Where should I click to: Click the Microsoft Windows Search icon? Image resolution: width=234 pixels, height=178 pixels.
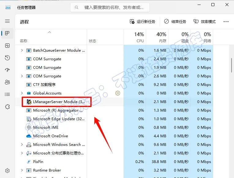click(x=29, y=145)
